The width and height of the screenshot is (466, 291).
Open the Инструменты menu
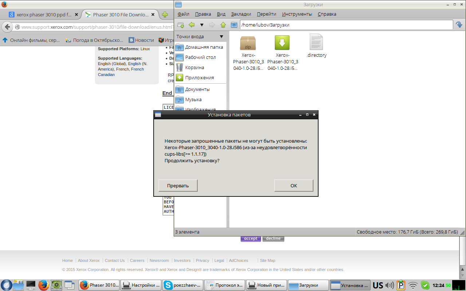coord(297,14)
